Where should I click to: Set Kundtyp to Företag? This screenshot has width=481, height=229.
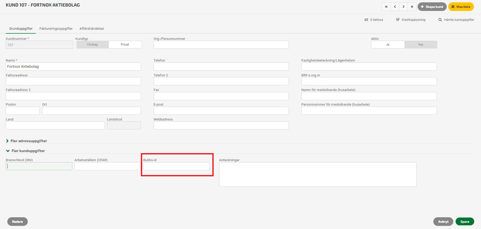coord(92,45)
